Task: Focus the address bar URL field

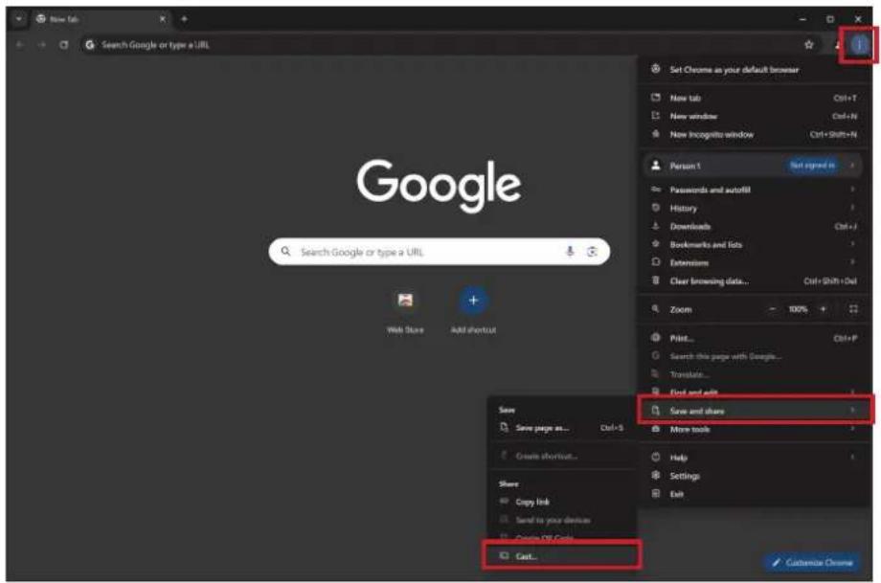Action: pos(444,44)
